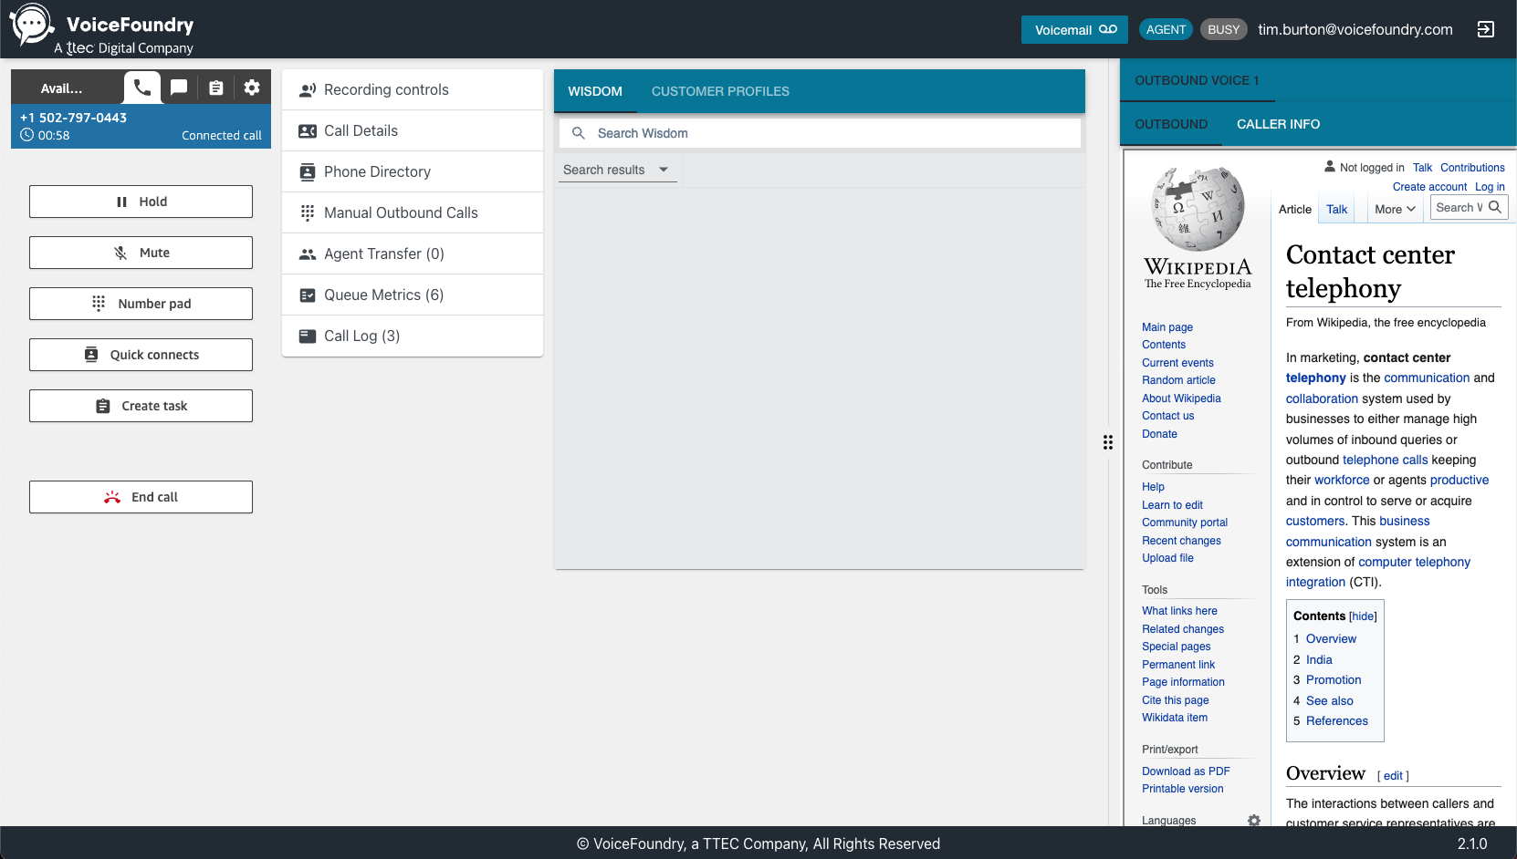Image resolution: width=1517 pixels, height=859 pixels.
Task: Open the tasks clipboard tab icon
Action: point(215,88)
